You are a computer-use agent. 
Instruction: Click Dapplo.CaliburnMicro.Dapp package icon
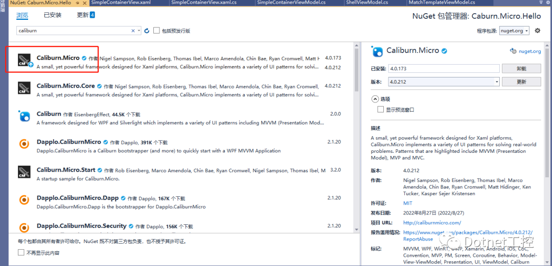pos(24,200)
